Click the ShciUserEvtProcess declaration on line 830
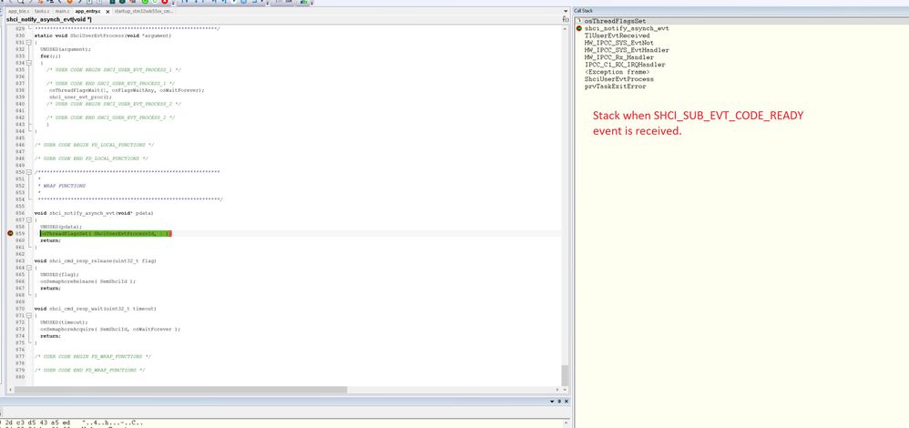Screen dimensions: 909x428 (x=103, y=36)
